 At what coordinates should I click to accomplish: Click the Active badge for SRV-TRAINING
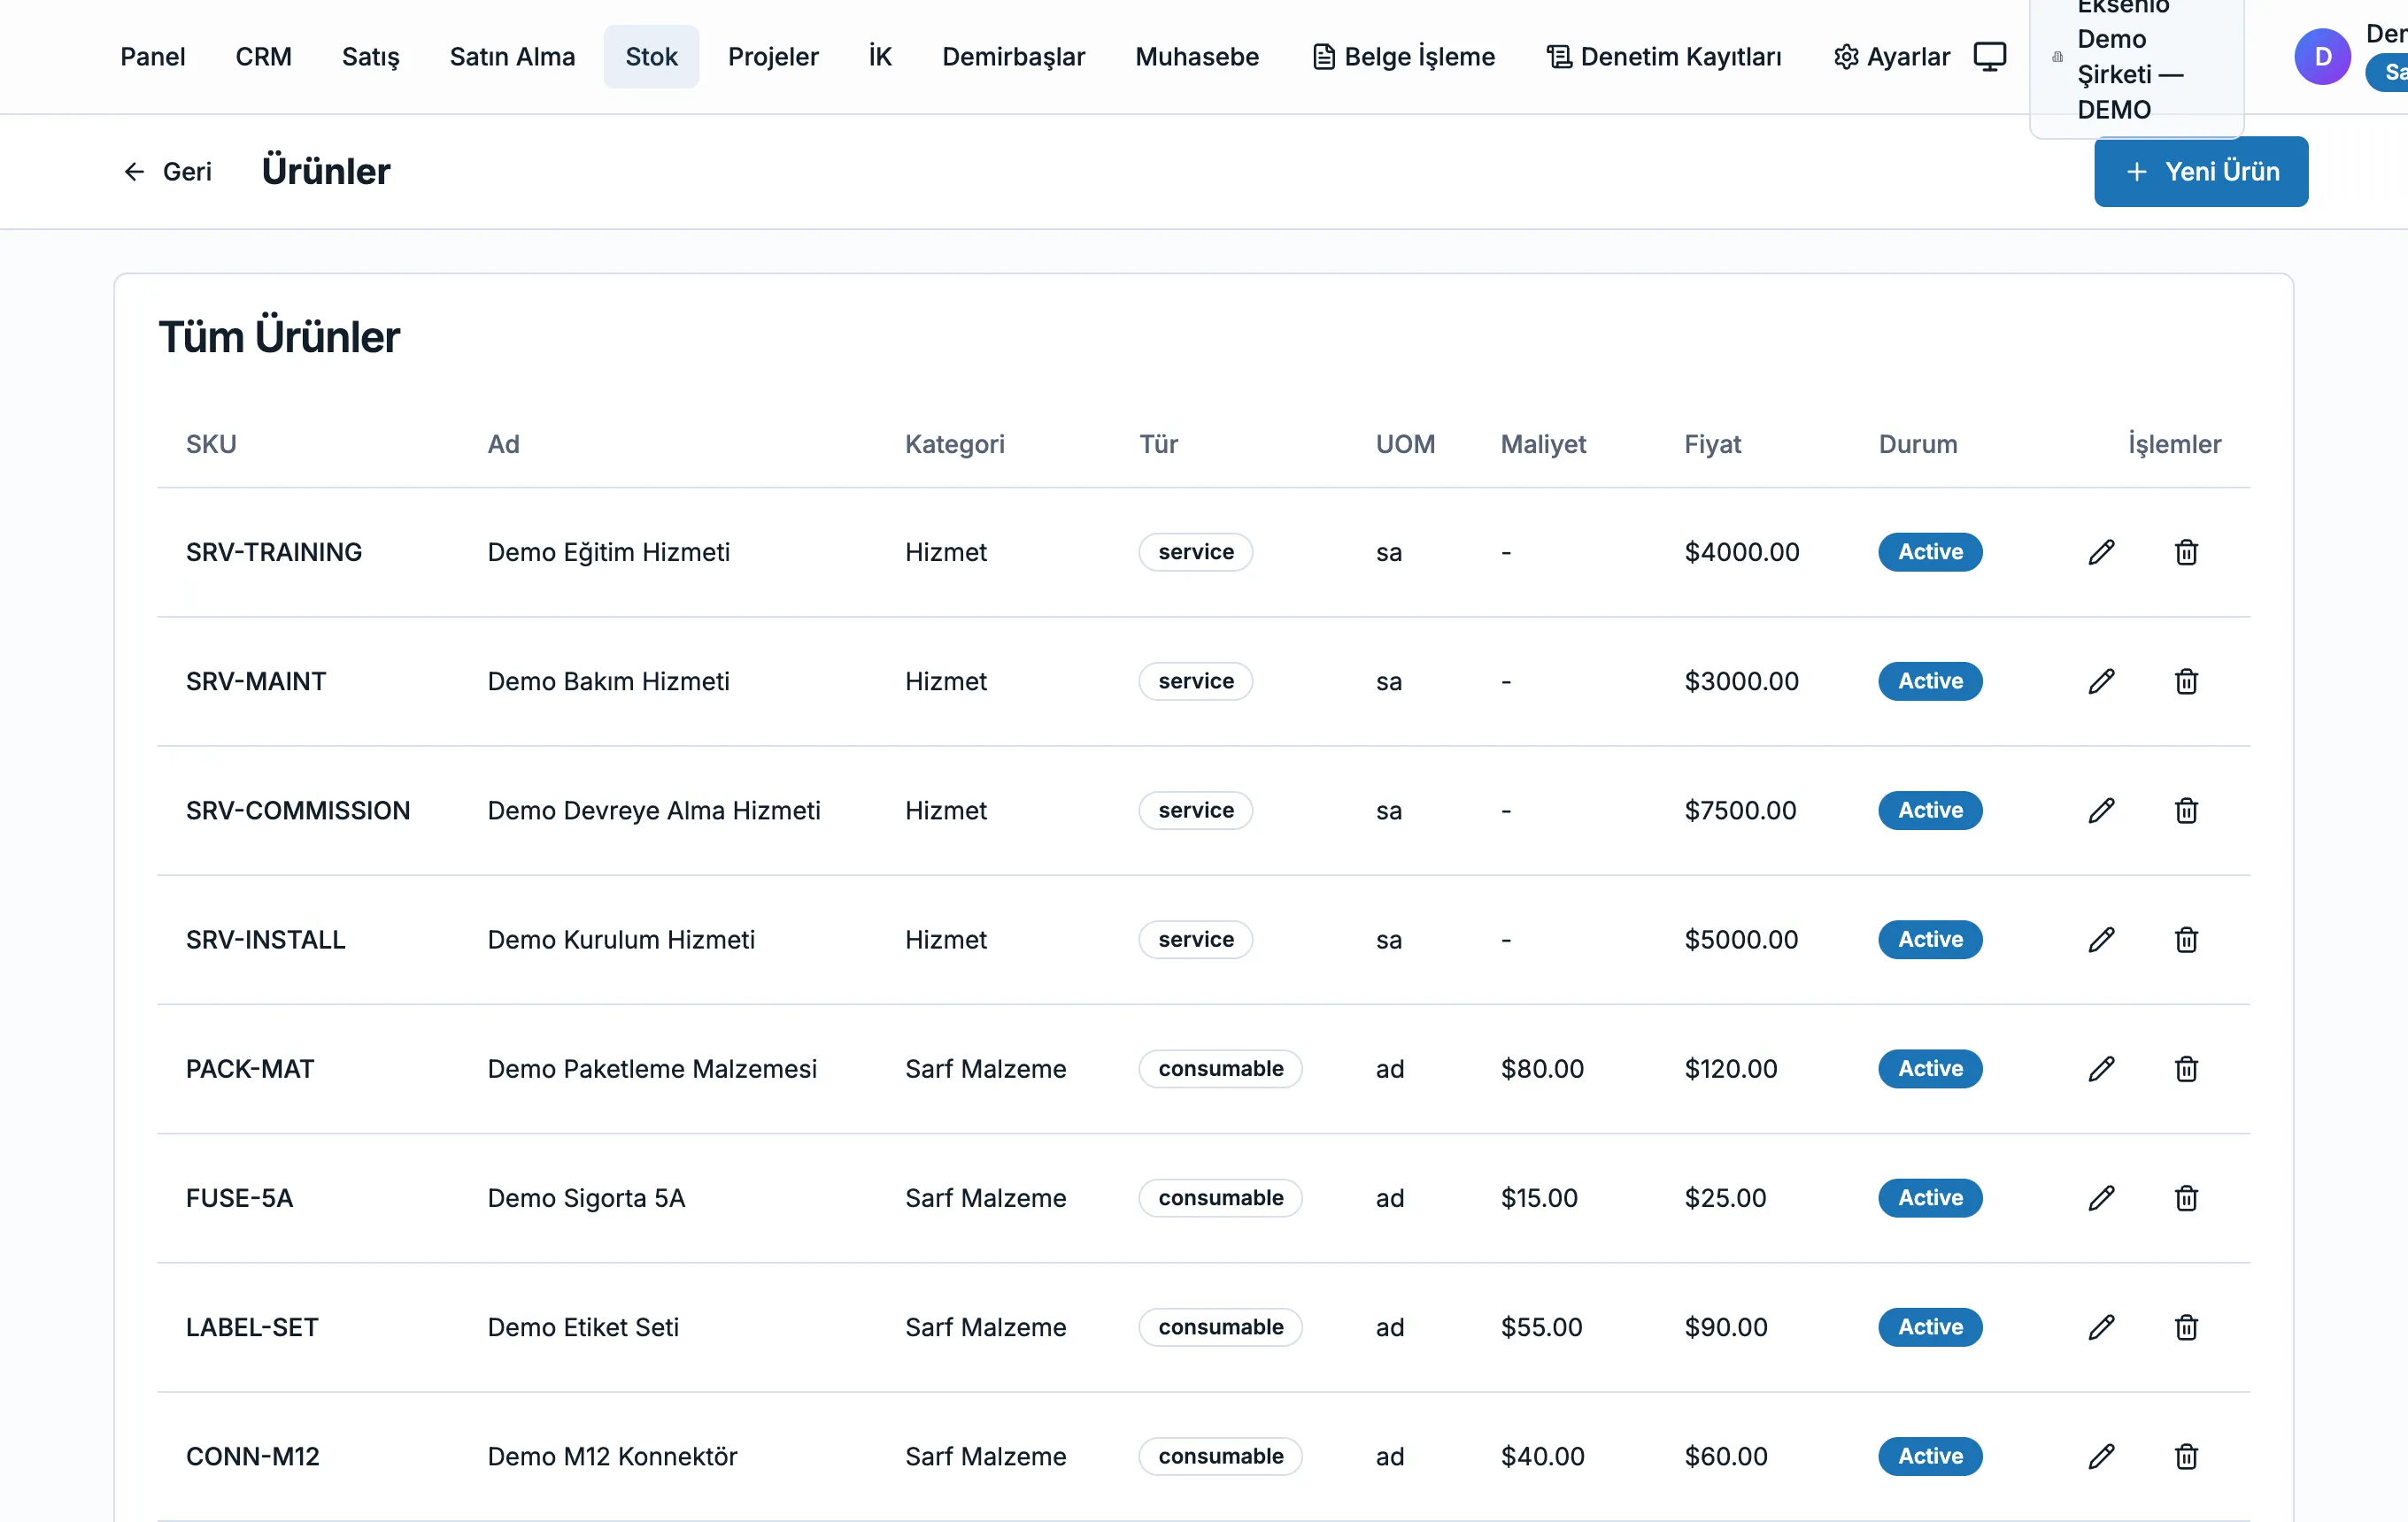[x=1930, y=551]
